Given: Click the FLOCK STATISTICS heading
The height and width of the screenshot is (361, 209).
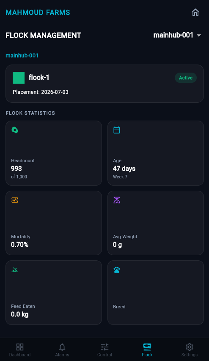Looking at the screenshot, I should tap(30, 113).
